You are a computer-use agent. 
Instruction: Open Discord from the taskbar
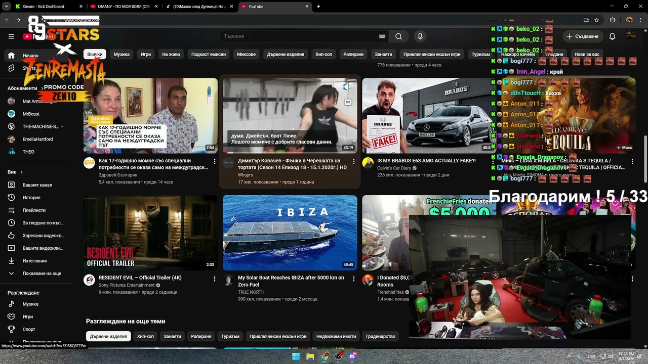(x=353, y=356)
